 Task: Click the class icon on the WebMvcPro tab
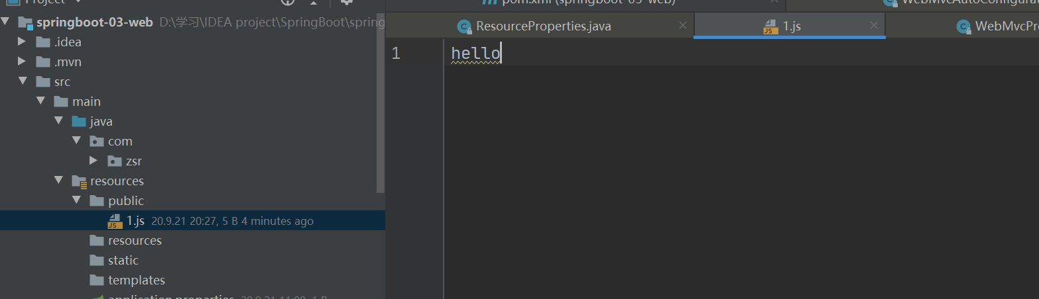(963, 26)
